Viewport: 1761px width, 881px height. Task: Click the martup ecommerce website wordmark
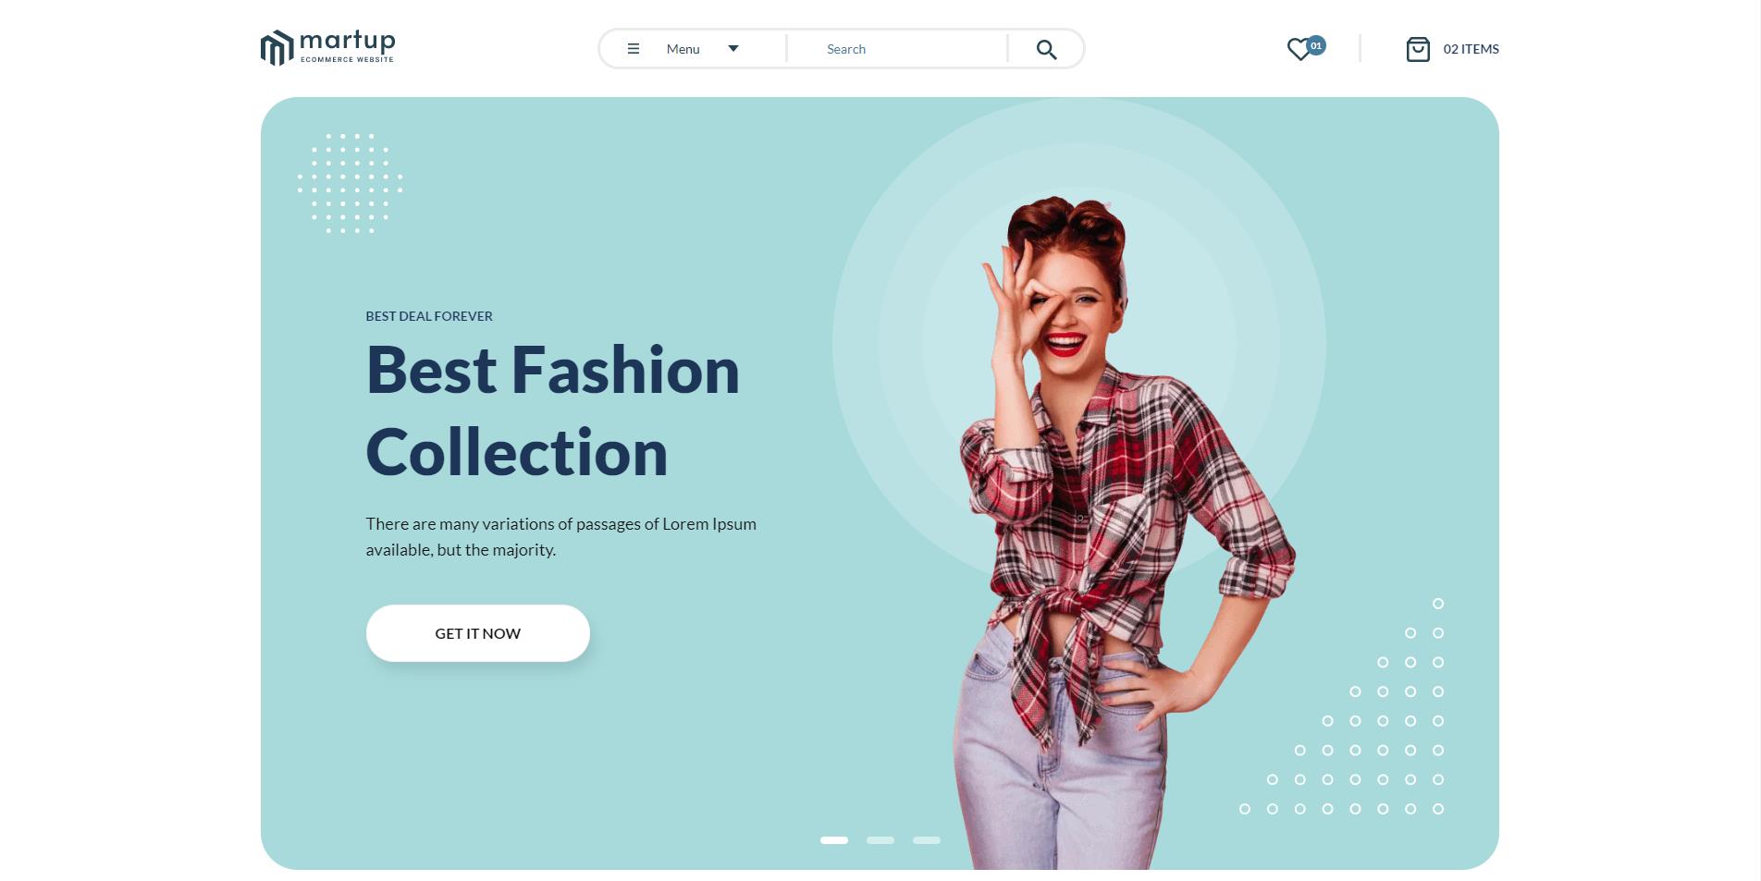(x=348, y=46)
